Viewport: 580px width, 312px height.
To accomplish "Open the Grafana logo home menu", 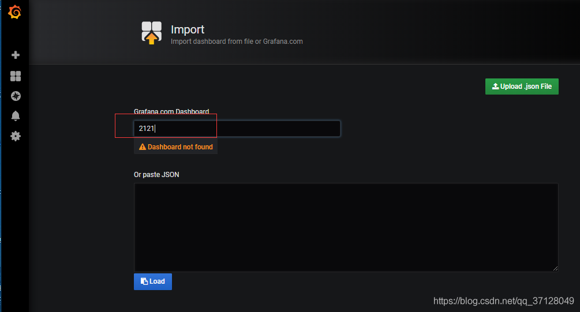I will (15, 12).
